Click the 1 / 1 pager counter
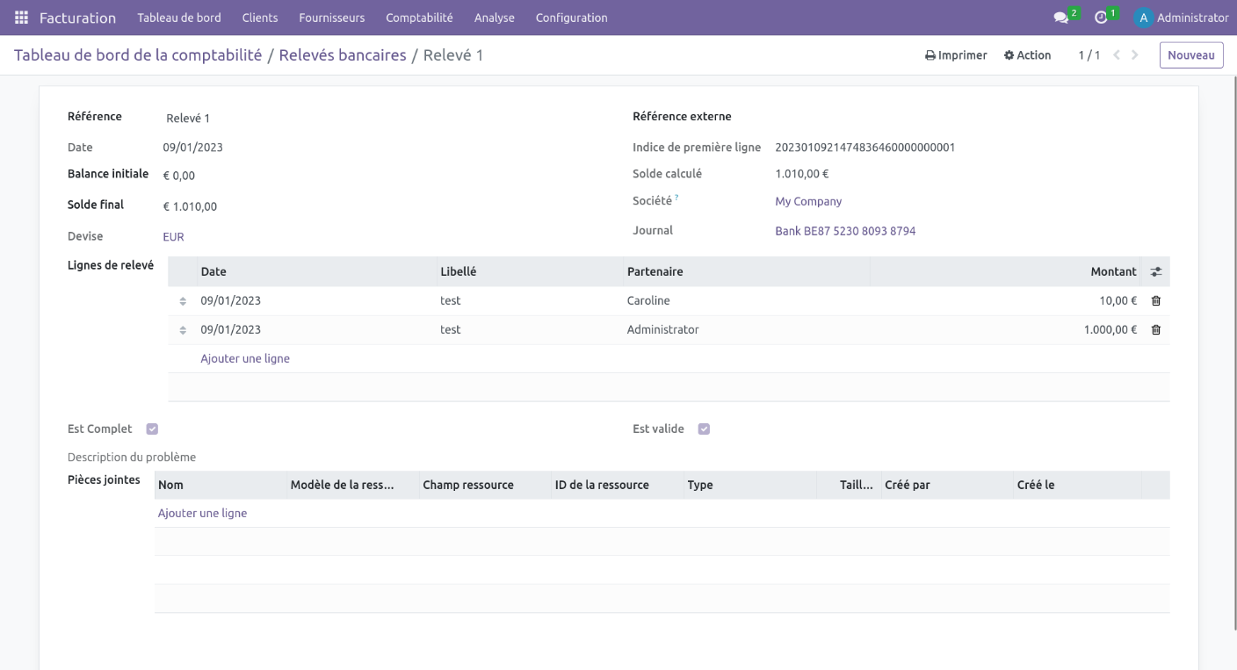 tap(1089, 55)
